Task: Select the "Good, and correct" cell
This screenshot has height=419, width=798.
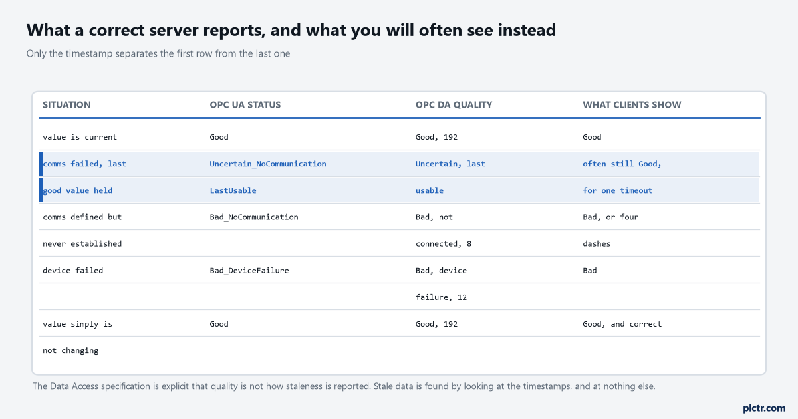Action: (622, 323)
